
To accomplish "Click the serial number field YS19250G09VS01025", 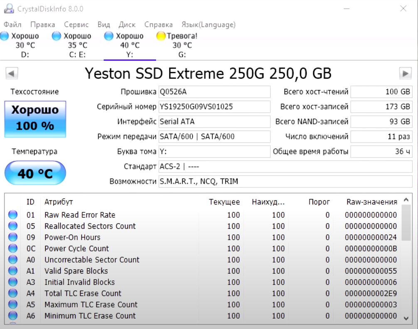I will pos(214,107).
